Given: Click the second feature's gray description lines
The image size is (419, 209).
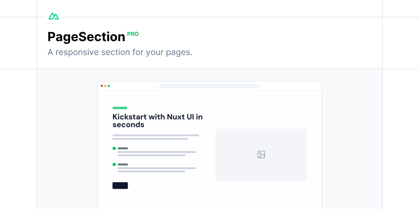Looking at the screenshot, I should click(157, 170).
